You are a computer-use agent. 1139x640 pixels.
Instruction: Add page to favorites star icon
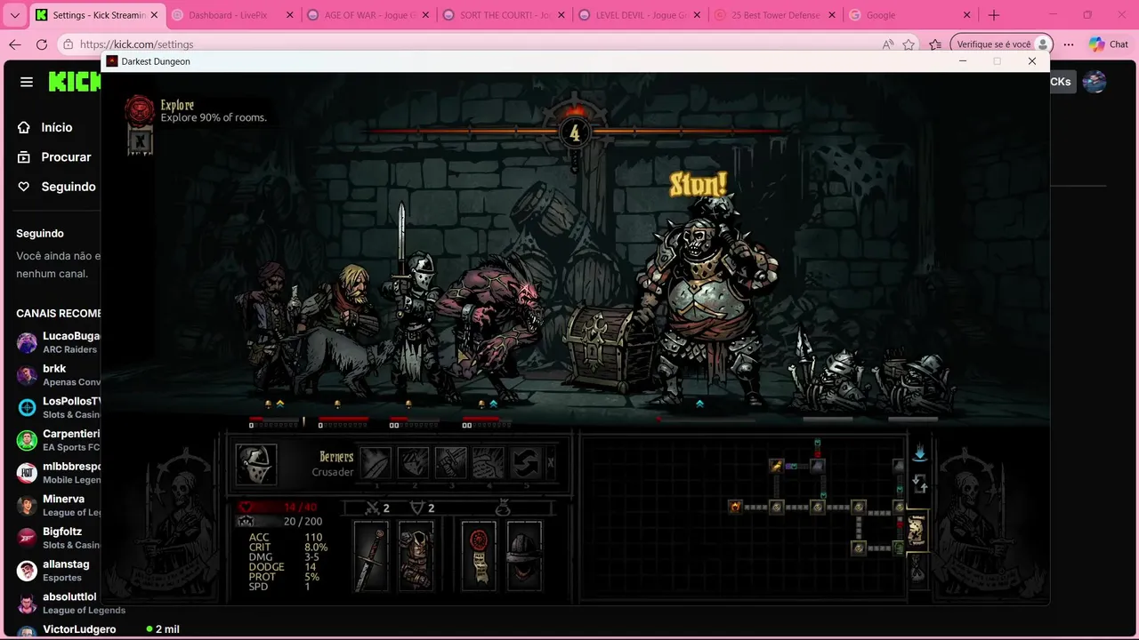909,44
